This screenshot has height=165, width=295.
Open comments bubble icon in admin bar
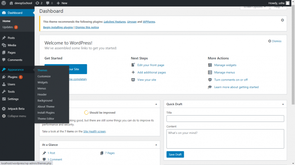[x=47, y=3]
